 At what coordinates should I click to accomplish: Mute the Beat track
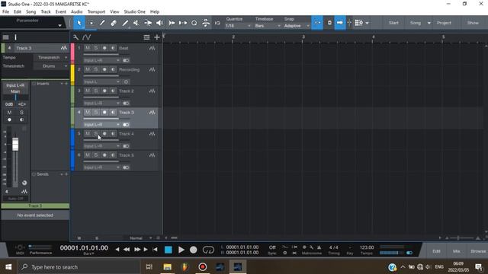click(x=88, y=48)
